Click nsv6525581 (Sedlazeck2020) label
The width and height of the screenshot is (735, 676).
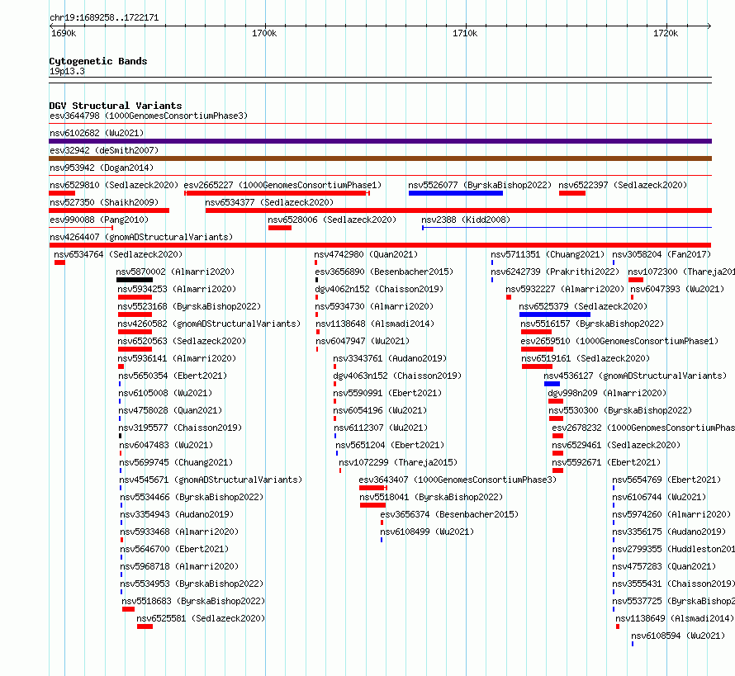[201, 618]
